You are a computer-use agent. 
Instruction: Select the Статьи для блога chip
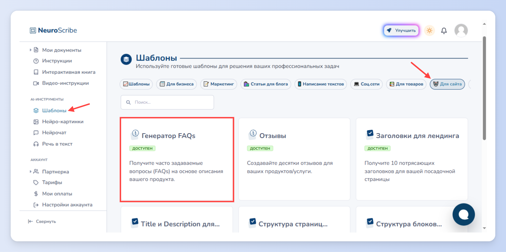[x=266, y=84]
